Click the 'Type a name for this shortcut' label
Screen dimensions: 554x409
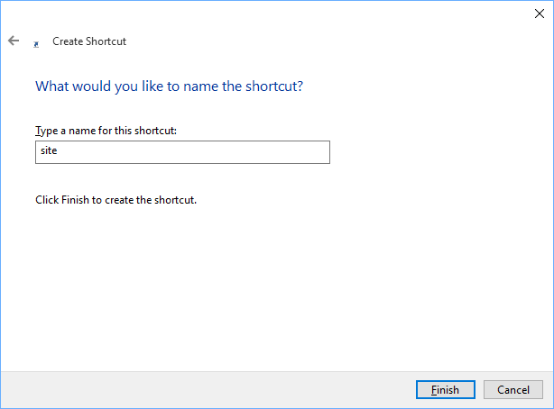coord(106,131)
